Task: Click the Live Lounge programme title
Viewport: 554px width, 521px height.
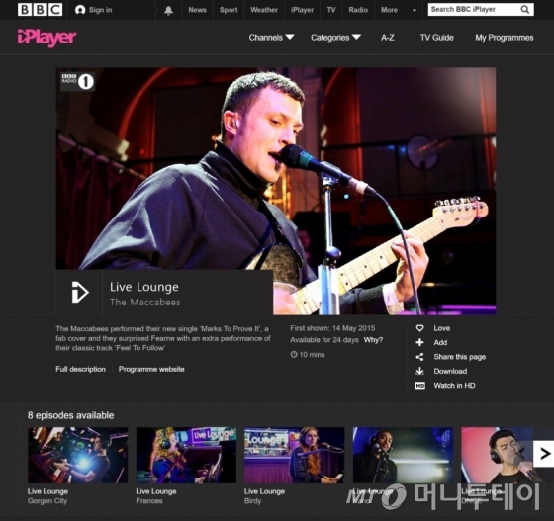Action: tap(144, 287)
